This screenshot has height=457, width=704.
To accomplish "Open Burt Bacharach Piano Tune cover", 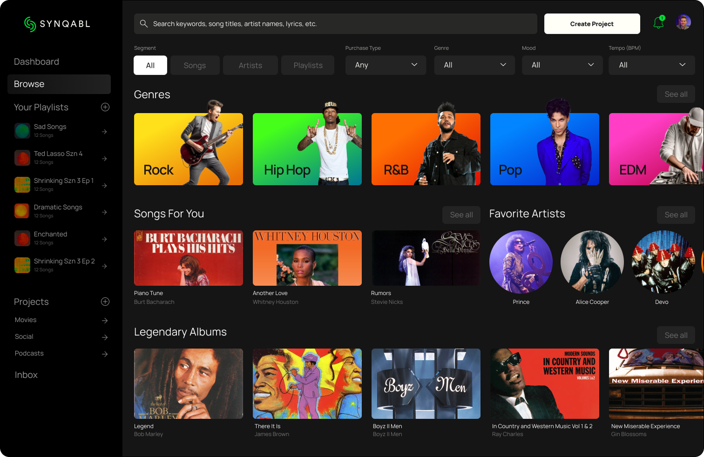I will pyautogui.click(x=189, y=258).
